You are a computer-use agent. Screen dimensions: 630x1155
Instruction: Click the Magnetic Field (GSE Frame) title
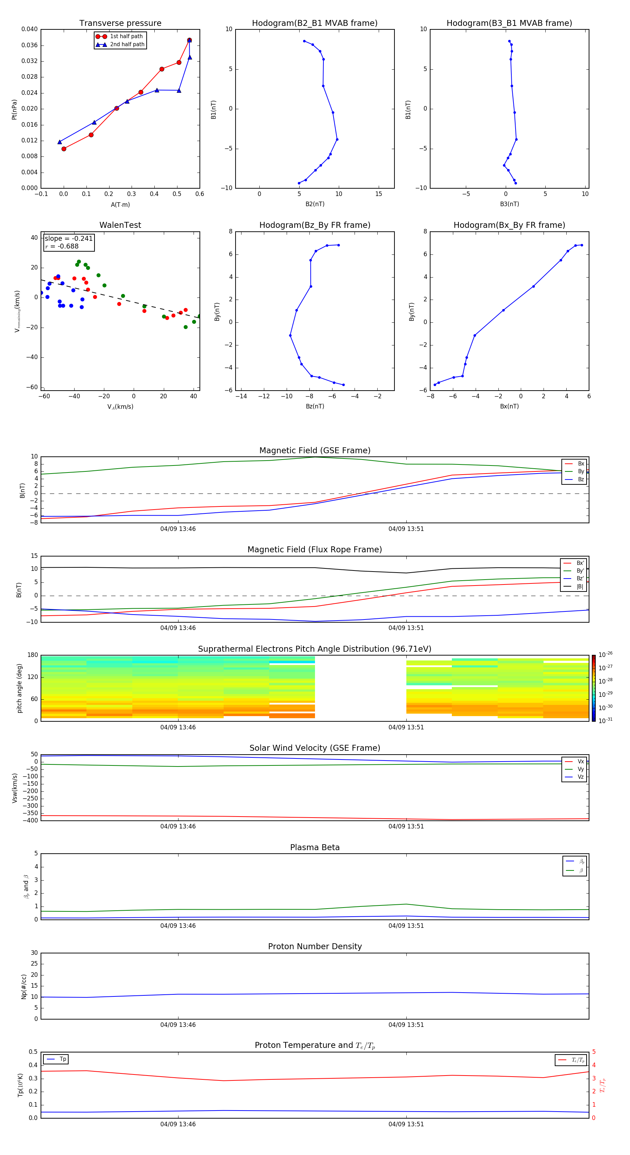point(315,450)
